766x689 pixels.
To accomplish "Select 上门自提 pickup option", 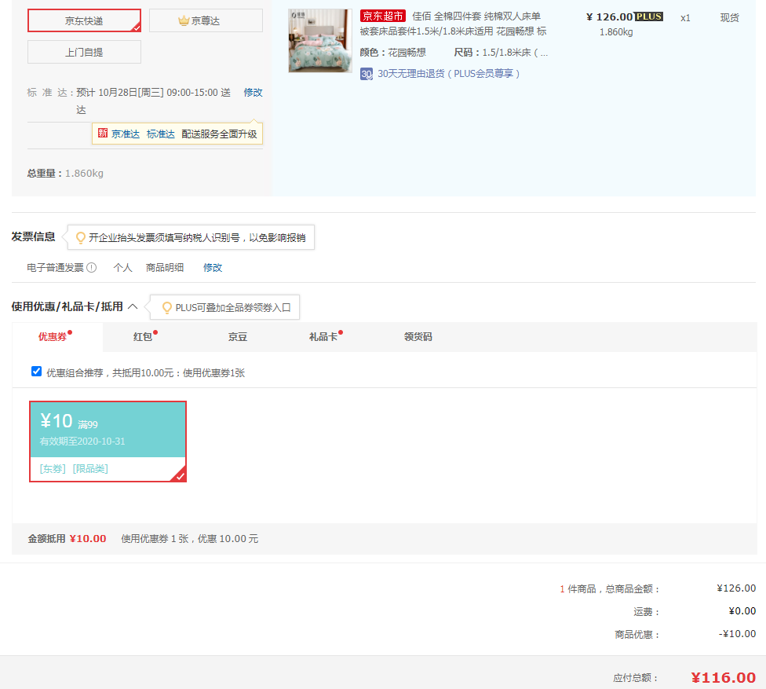I will coord(84,52).
